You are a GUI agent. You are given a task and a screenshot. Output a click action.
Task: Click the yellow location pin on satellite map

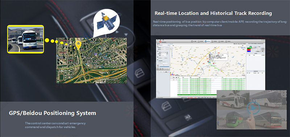point(78,45)
